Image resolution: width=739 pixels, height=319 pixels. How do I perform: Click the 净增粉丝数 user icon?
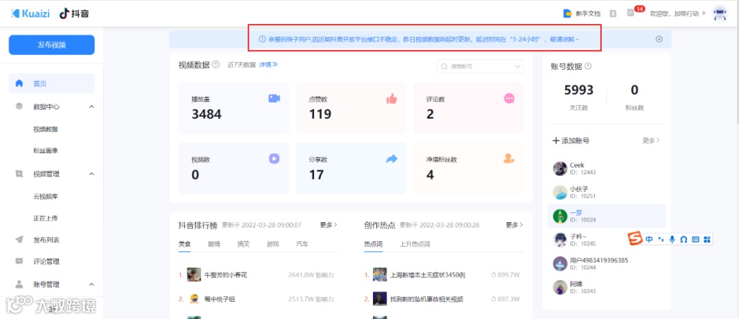(509, 158)
